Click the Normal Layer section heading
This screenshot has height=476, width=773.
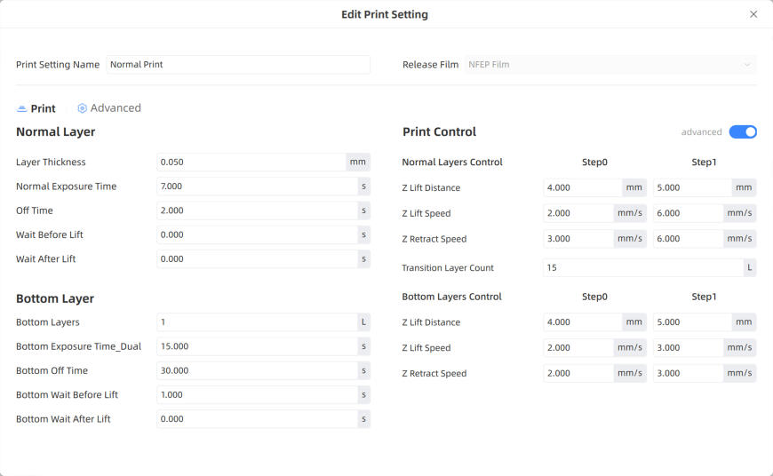56,132
